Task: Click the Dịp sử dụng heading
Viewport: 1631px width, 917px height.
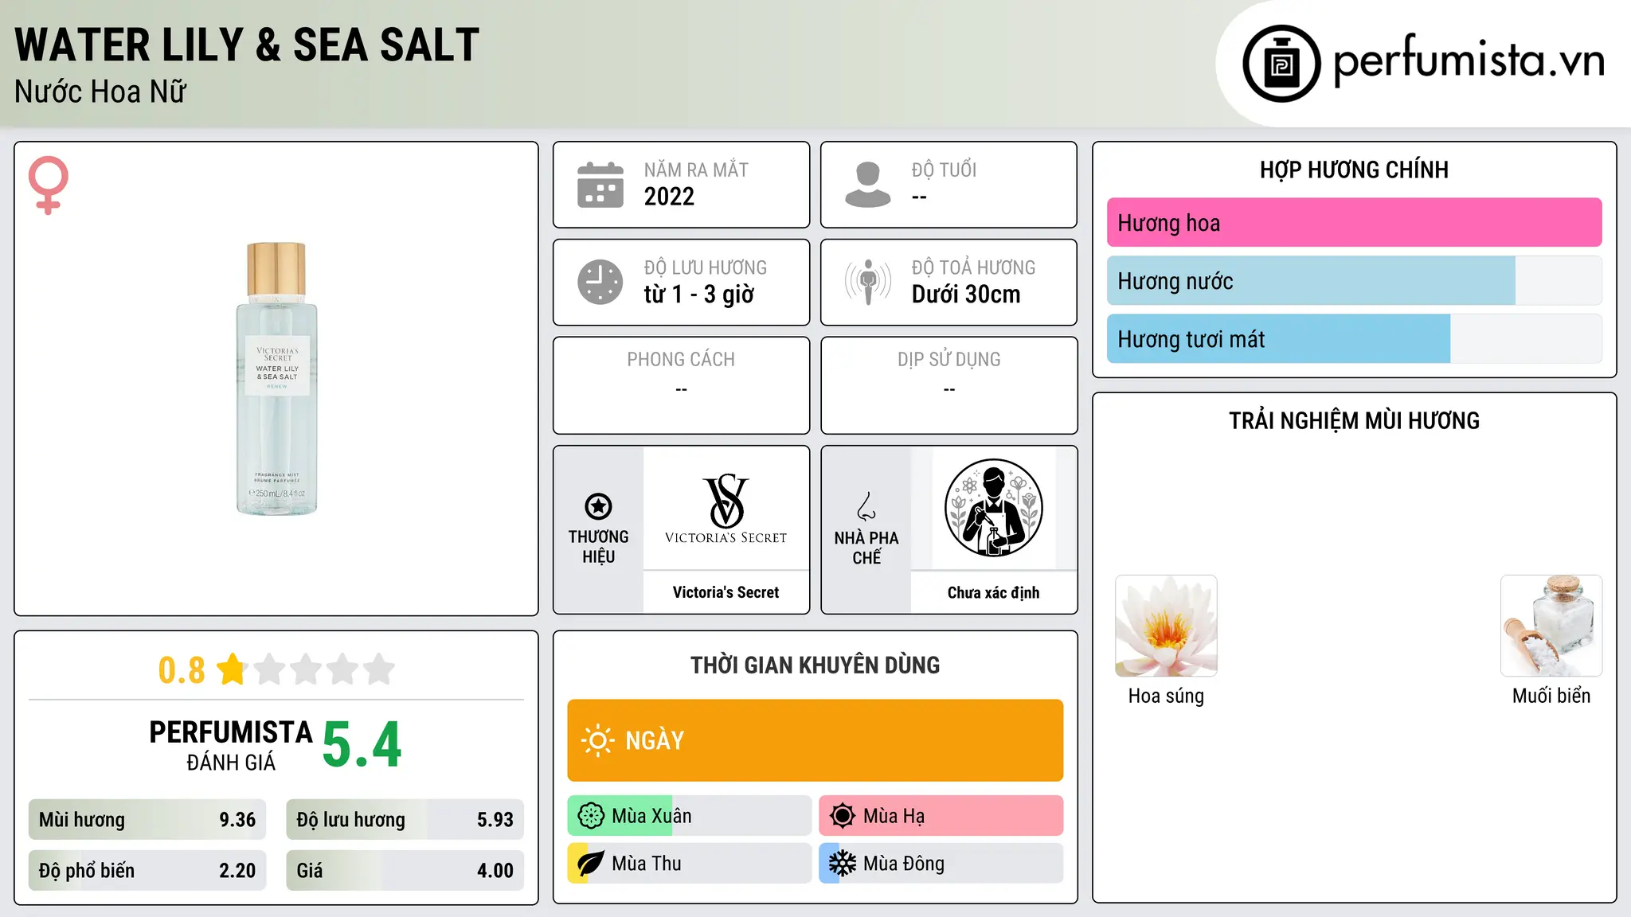Action: [949, 360]
